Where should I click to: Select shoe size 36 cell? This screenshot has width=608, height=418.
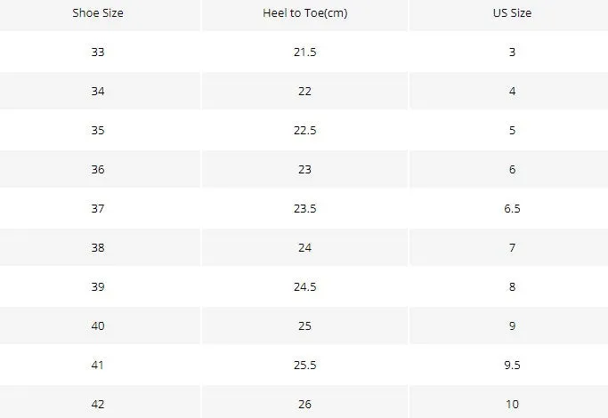pyautogui.click(x=98, y=169)
